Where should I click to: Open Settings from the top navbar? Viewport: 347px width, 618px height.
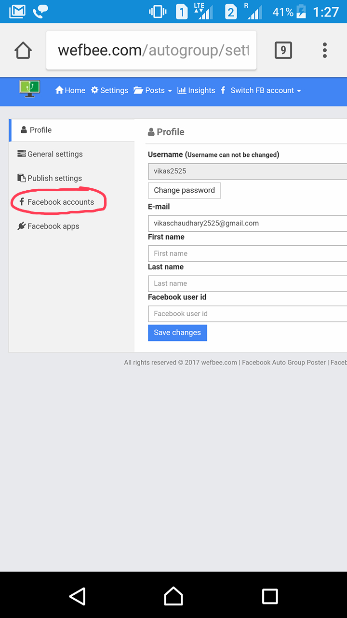click(110, 90)
